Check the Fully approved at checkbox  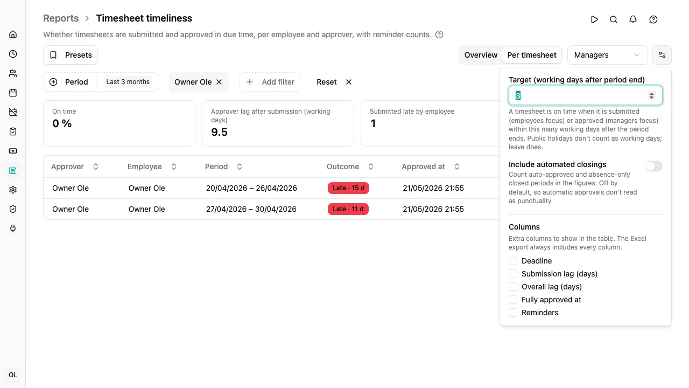point(513,300)
